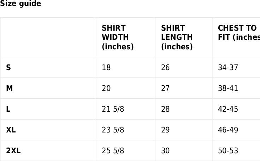Image resolution: width=260 pixels, height=161 pixels.
Task: Click the 18 inch shirt width cell
Action: (106, 68)
